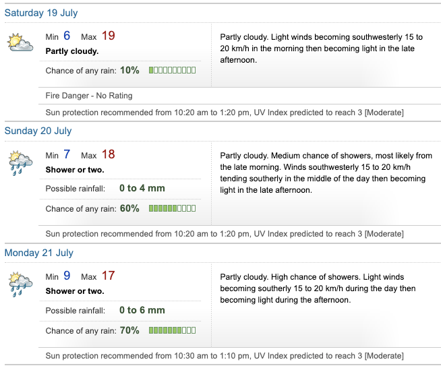Select Monday's minimum temperature 9
The height and width of the screenshot is (368, 441).
pyautogui.click(x=67, y=276)
